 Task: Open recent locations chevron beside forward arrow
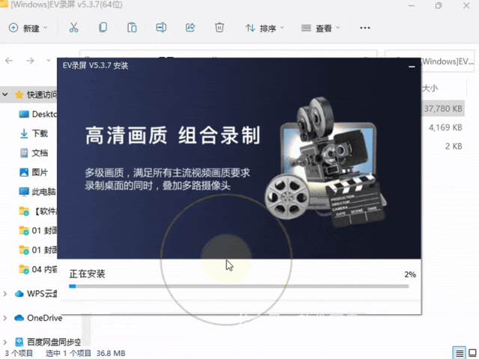coord(48,61)
